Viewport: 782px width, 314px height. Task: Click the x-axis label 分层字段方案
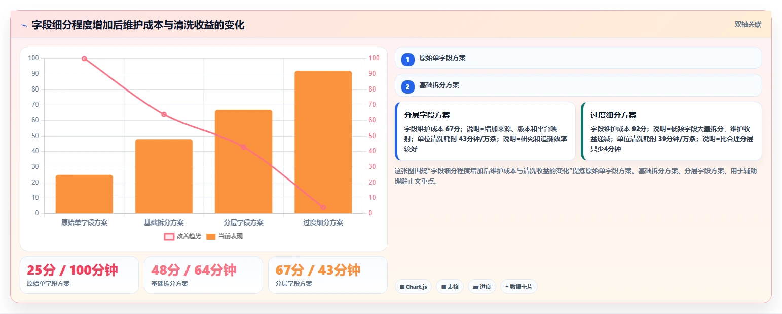coord(243,222)
